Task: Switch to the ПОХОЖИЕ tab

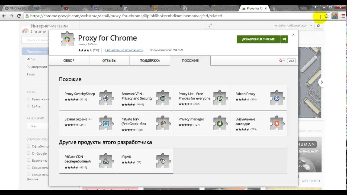Action: pyautogui.click(x=190, y=60)
